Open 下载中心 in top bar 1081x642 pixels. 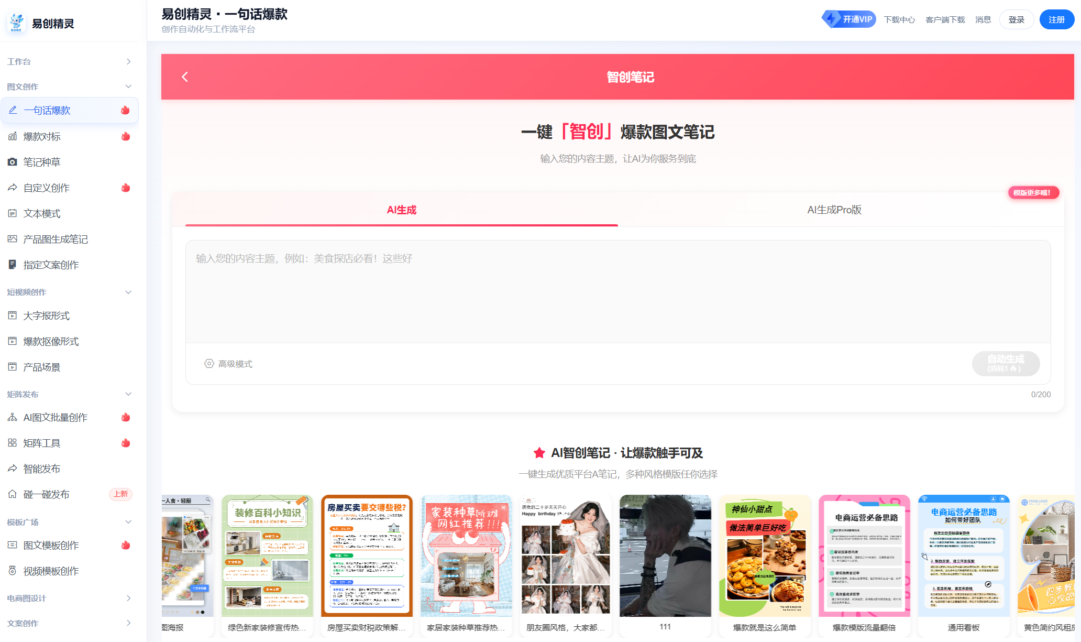point(899,19)
